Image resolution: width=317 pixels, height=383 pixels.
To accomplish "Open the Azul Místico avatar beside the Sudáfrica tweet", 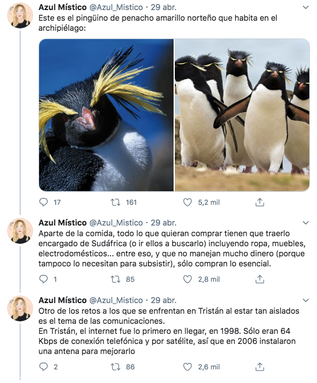I will click(x=20, y=231).
